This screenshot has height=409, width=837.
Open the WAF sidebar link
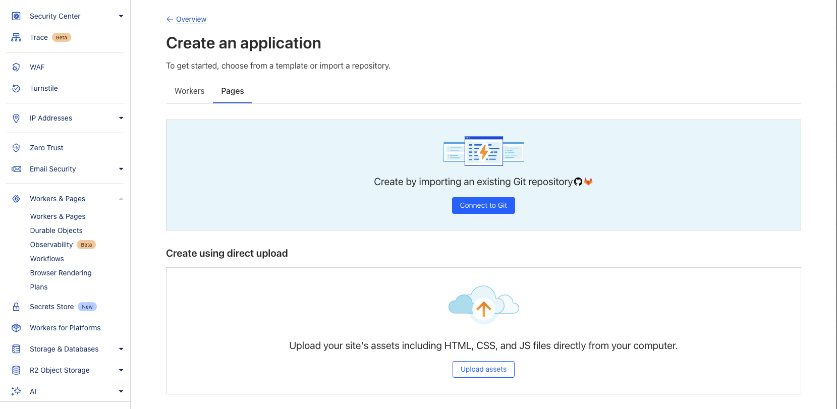pyautogui.click(x=37, y=67)
